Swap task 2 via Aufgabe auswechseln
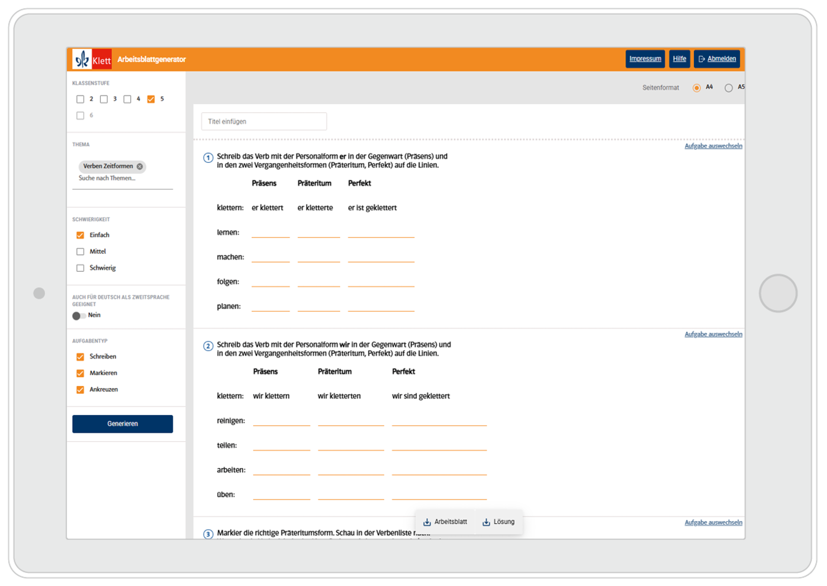 tap(713, 334)
